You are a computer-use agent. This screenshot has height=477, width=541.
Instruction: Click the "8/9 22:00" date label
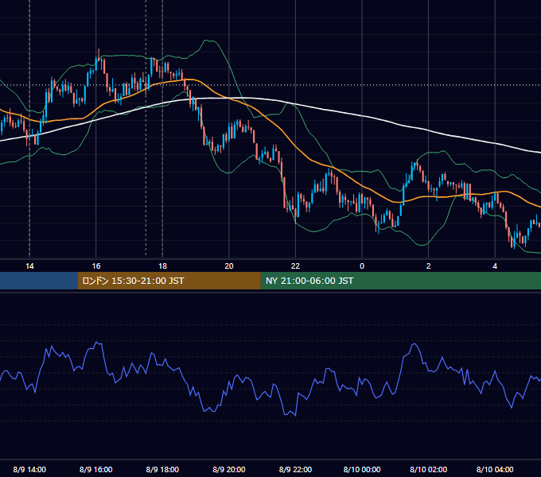point(295,469)
